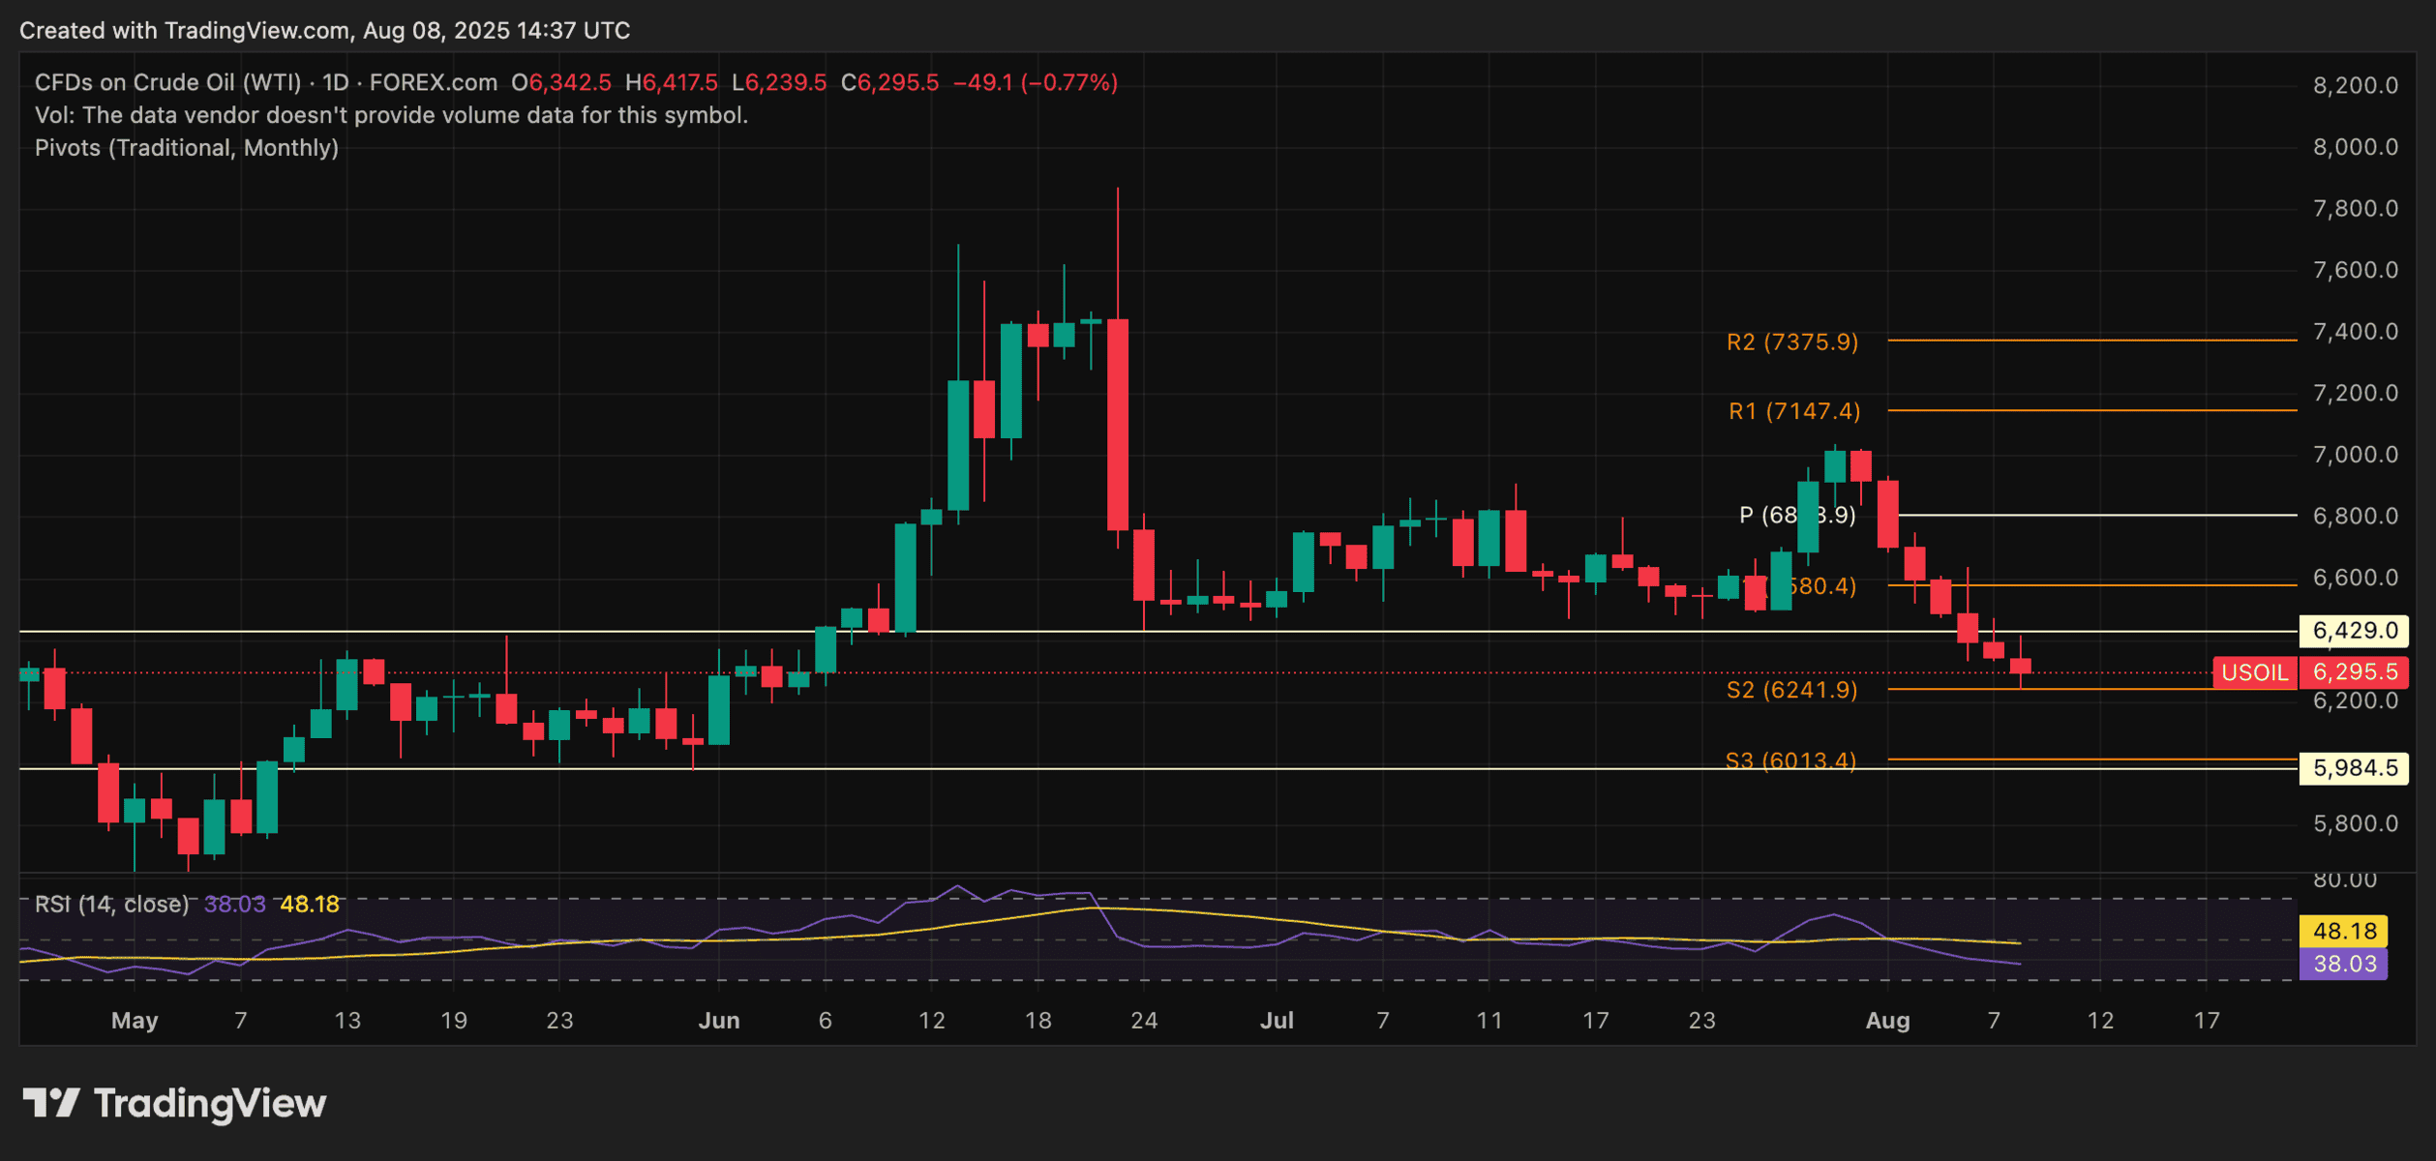Click the 11 date label in July
Screen dimensions: 2436x1161
point(1489,1021)
